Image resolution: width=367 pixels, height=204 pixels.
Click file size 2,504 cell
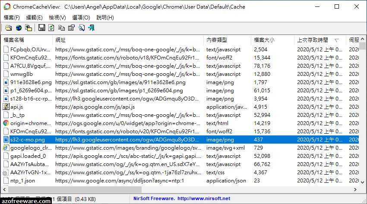pos(260,50)
